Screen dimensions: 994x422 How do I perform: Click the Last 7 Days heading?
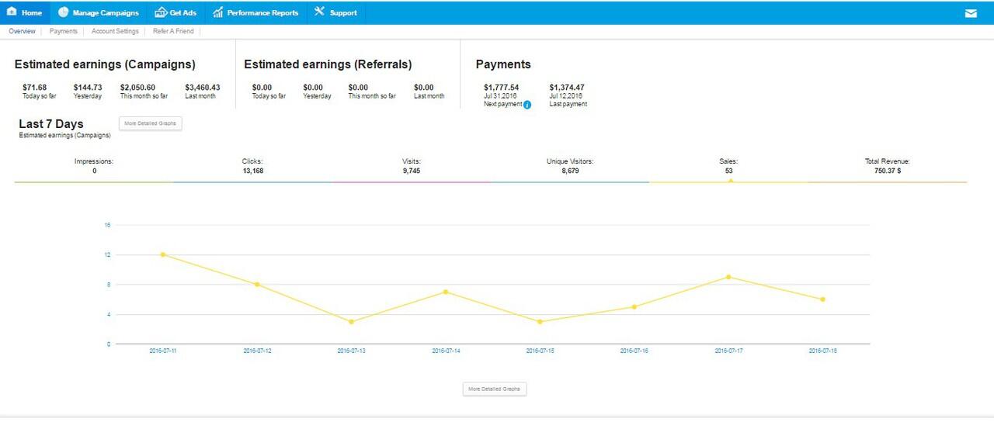(51, 124)
